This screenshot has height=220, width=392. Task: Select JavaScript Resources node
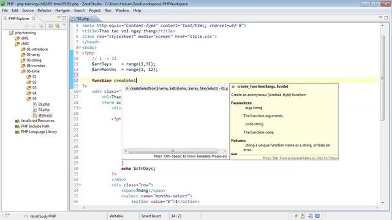[x=37, y=121]
